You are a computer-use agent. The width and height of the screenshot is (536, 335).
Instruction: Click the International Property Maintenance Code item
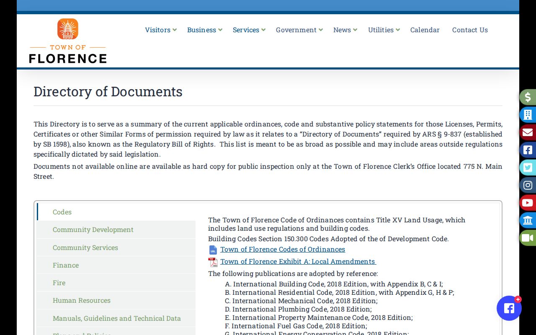[319, 317]
